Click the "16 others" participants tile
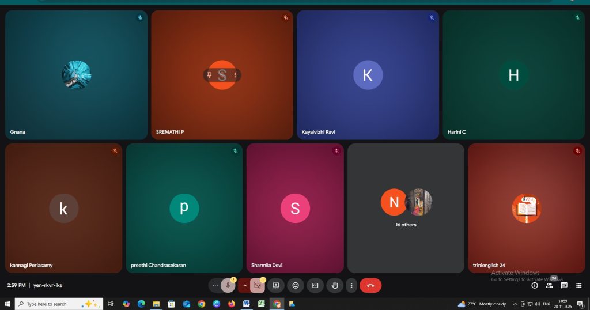The width and height of the screenshot is (590, 310). (406, 208)
